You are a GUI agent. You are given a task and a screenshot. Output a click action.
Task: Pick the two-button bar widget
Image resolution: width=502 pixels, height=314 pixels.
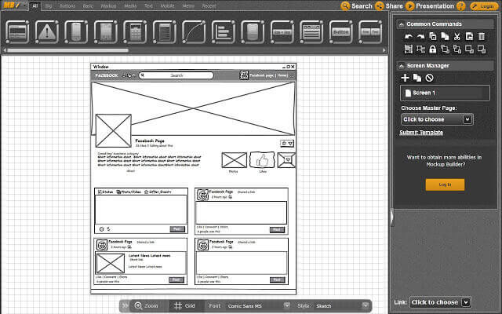point(370,32)
